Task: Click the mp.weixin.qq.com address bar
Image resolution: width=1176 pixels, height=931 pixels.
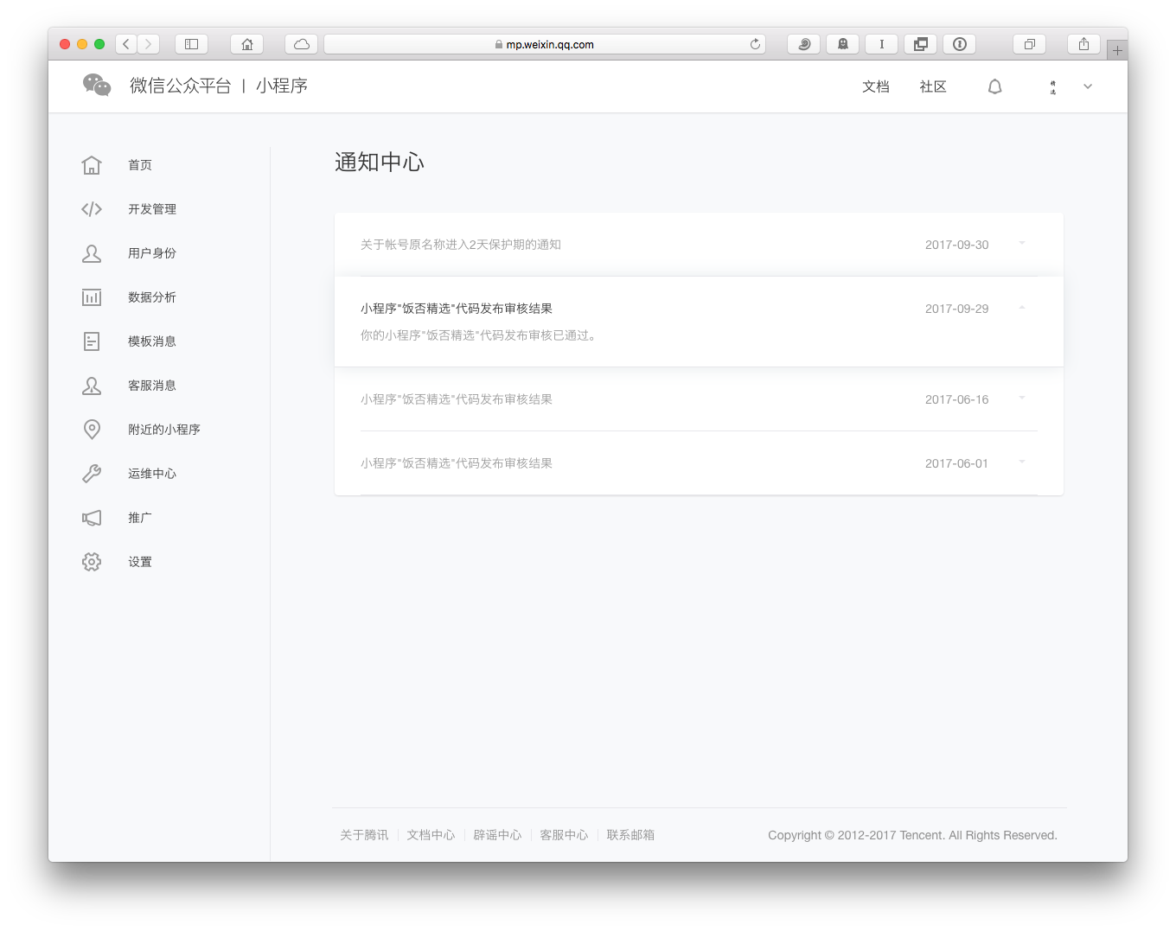Action: point(545,44)
